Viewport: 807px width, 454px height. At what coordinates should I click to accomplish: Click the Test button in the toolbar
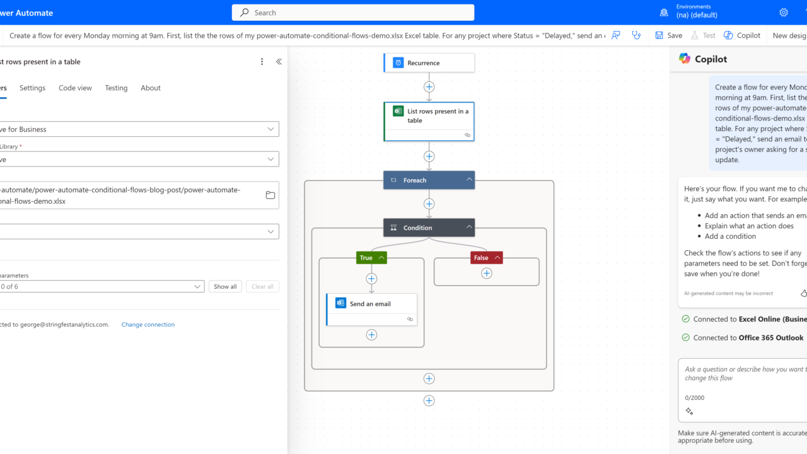pos(704,35)
